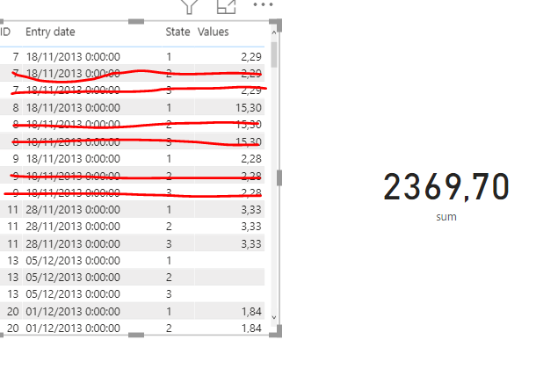Click ID 11 in the state 2 row
This screenshot has width=536, height=376.
[x=12, y=227]
